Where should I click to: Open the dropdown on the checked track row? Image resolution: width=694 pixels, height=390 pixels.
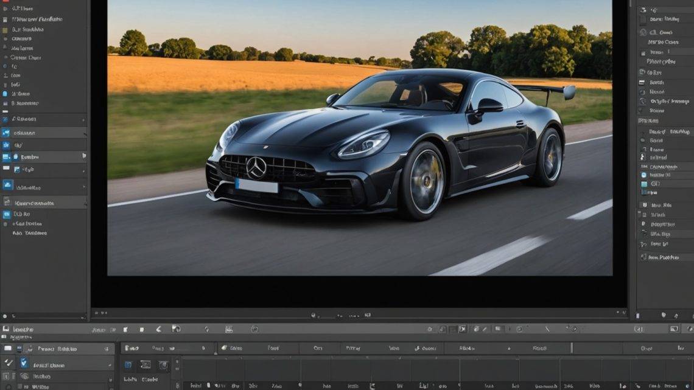click(110, 366)
